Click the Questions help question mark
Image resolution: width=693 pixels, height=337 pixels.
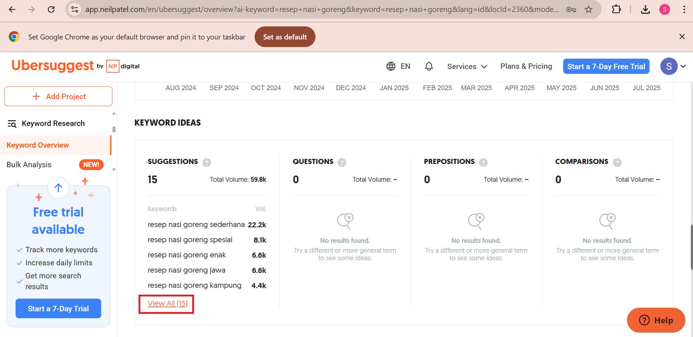342,163
